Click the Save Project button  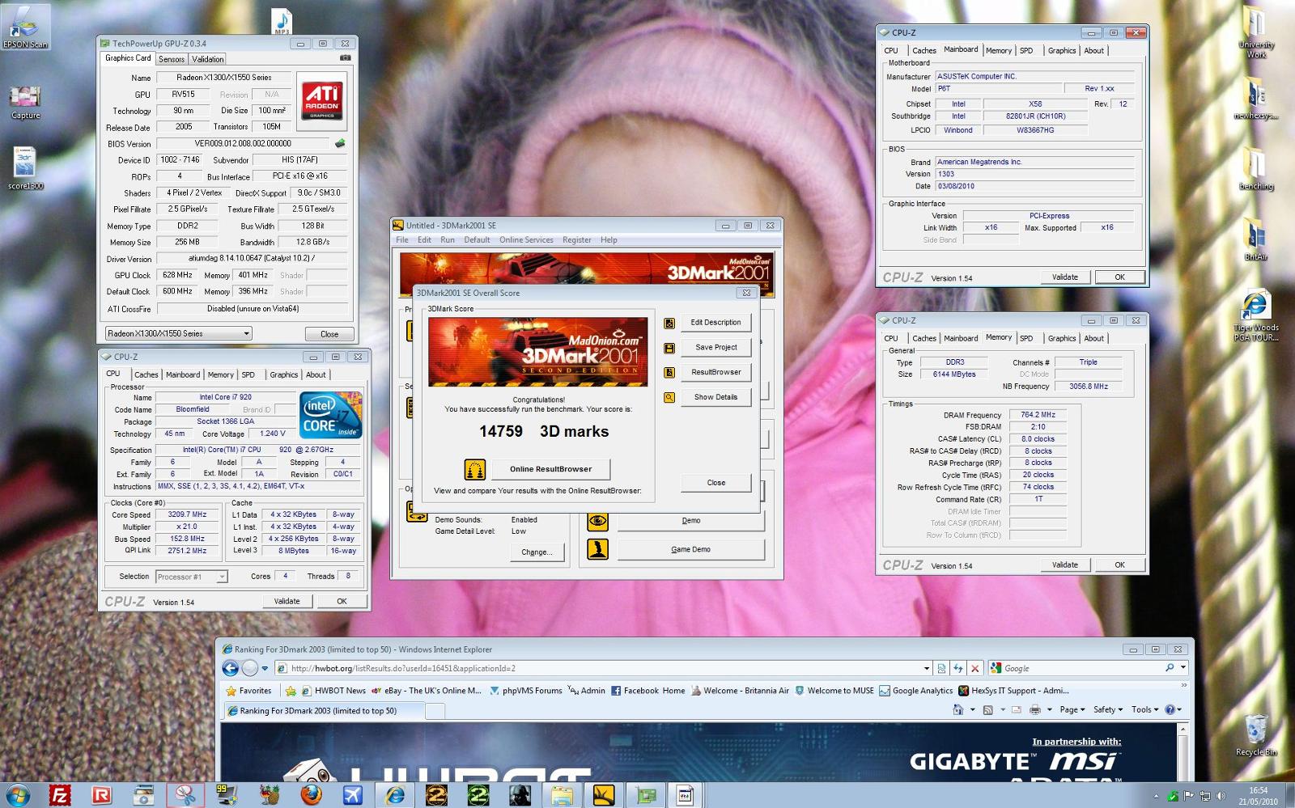click(x=715, y=348)
